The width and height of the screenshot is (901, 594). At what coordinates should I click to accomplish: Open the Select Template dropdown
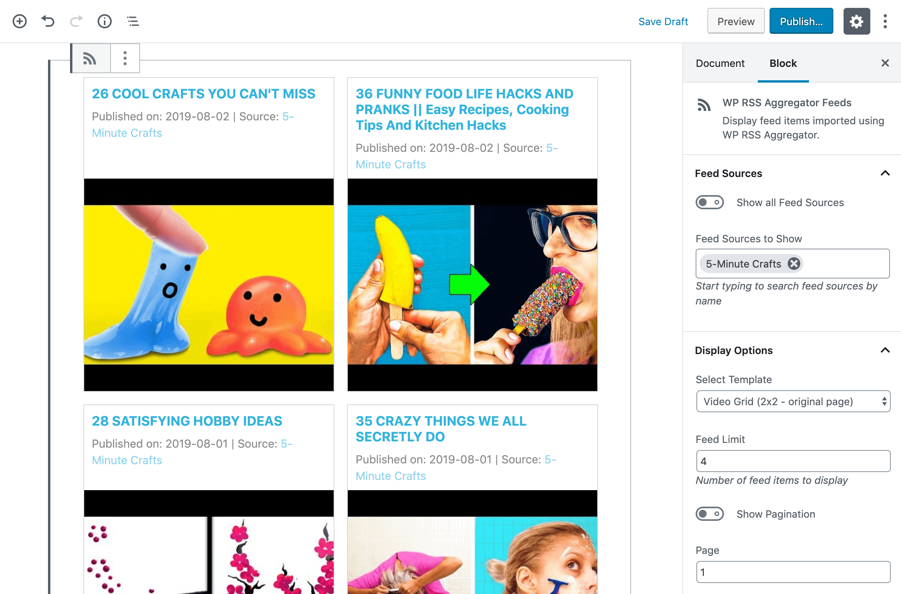(x=793, y=401)
